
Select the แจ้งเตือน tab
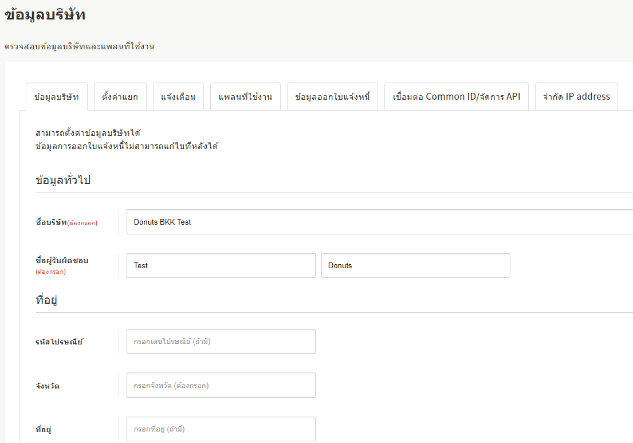[178, 97]
